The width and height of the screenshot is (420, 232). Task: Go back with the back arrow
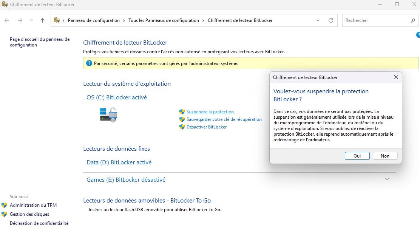7,20
